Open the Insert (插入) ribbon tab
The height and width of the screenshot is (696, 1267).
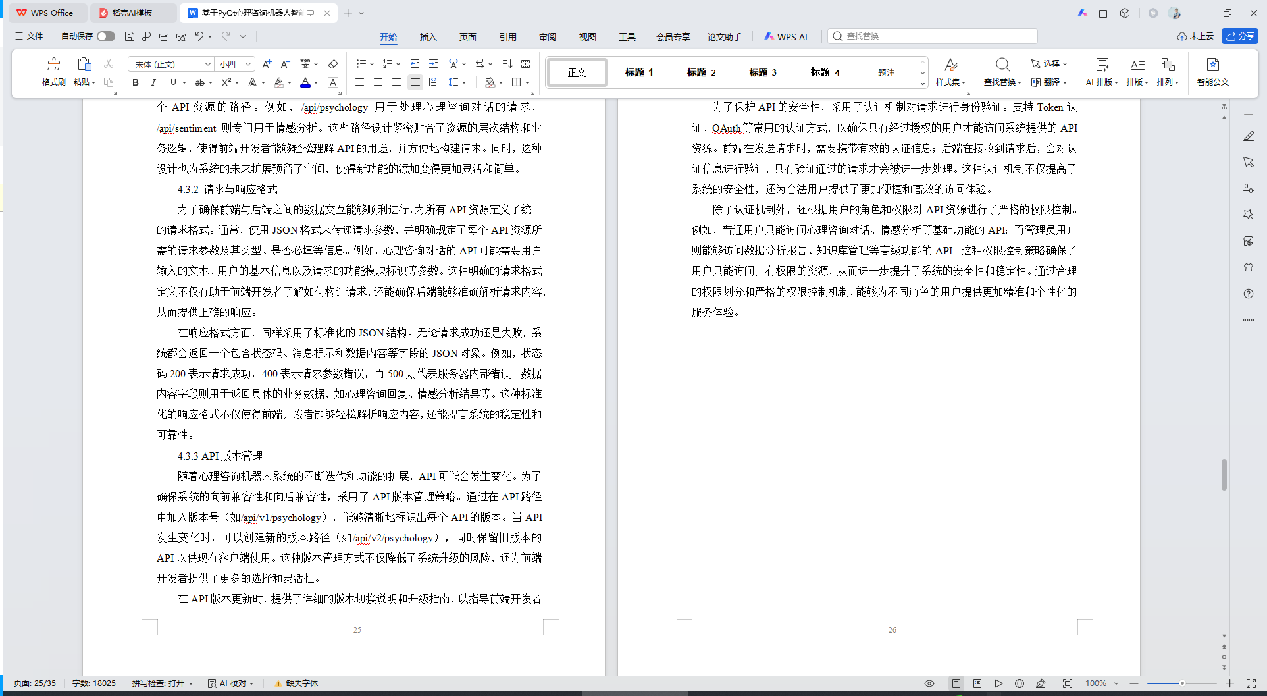428,37
